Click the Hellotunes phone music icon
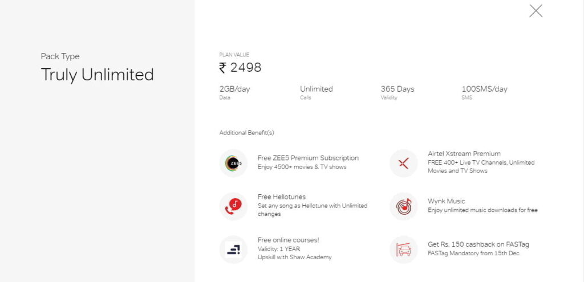 [233, 206]
